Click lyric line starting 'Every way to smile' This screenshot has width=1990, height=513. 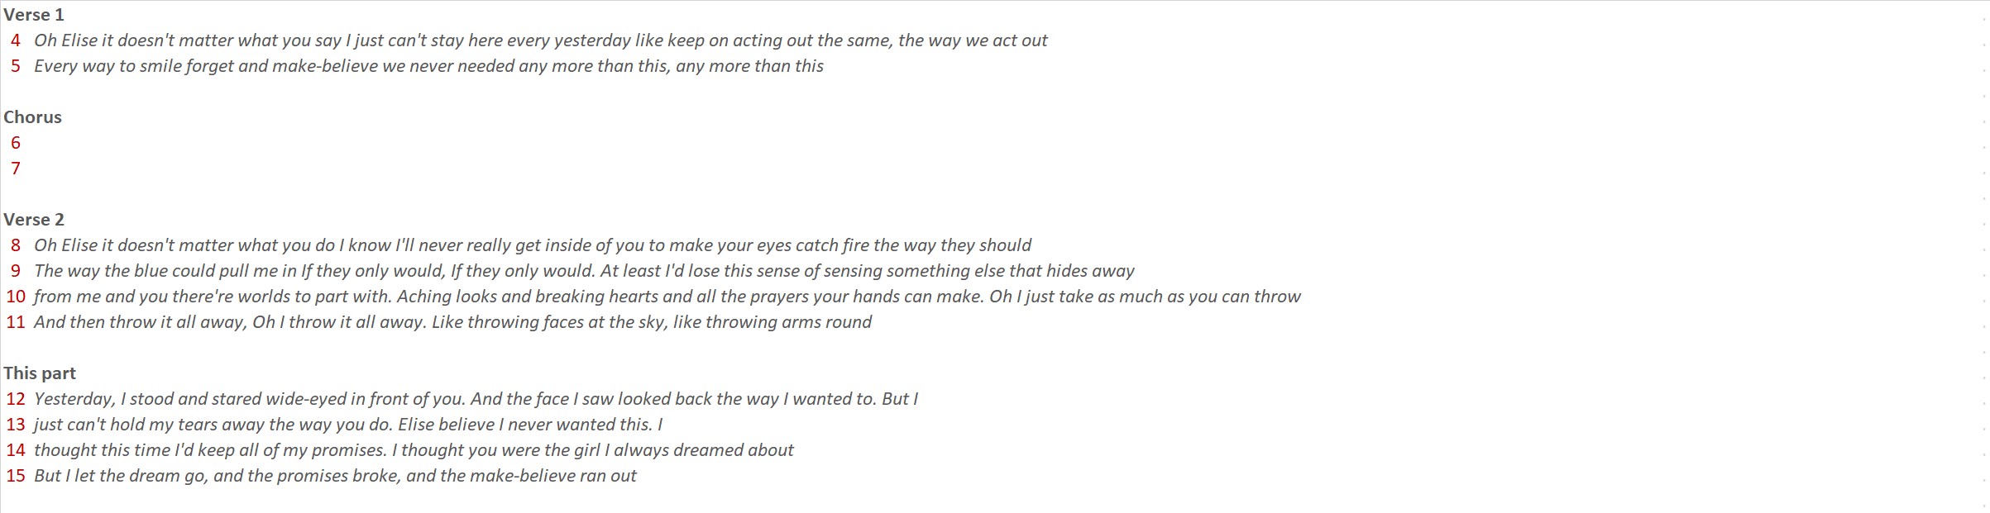428,66
